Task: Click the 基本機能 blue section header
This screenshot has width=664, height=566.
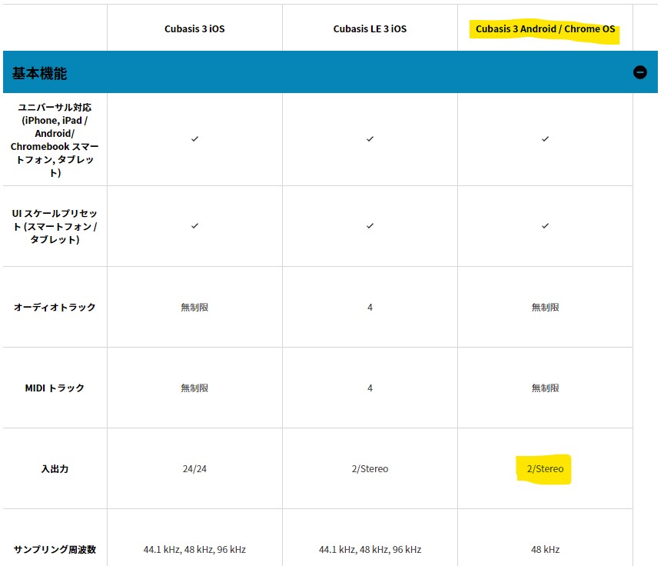Action: (330, 72)
